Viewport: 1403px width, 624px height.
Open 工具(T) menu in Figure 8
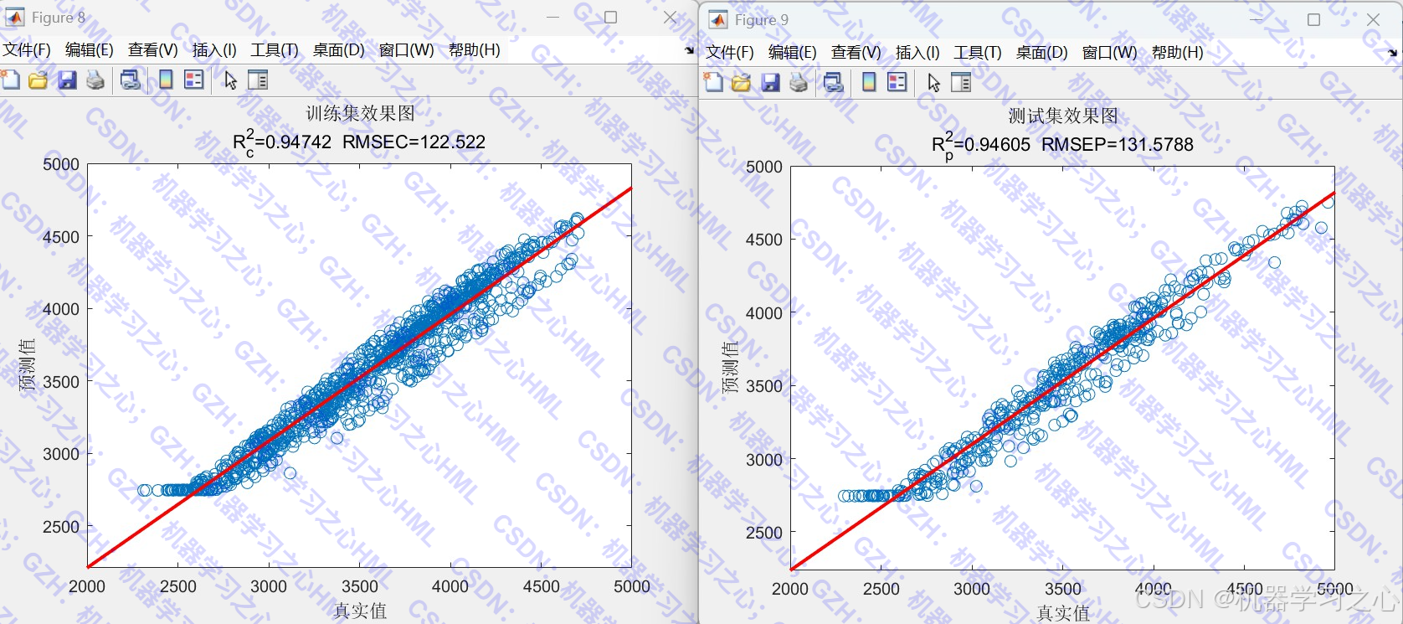tap(275, 50)
